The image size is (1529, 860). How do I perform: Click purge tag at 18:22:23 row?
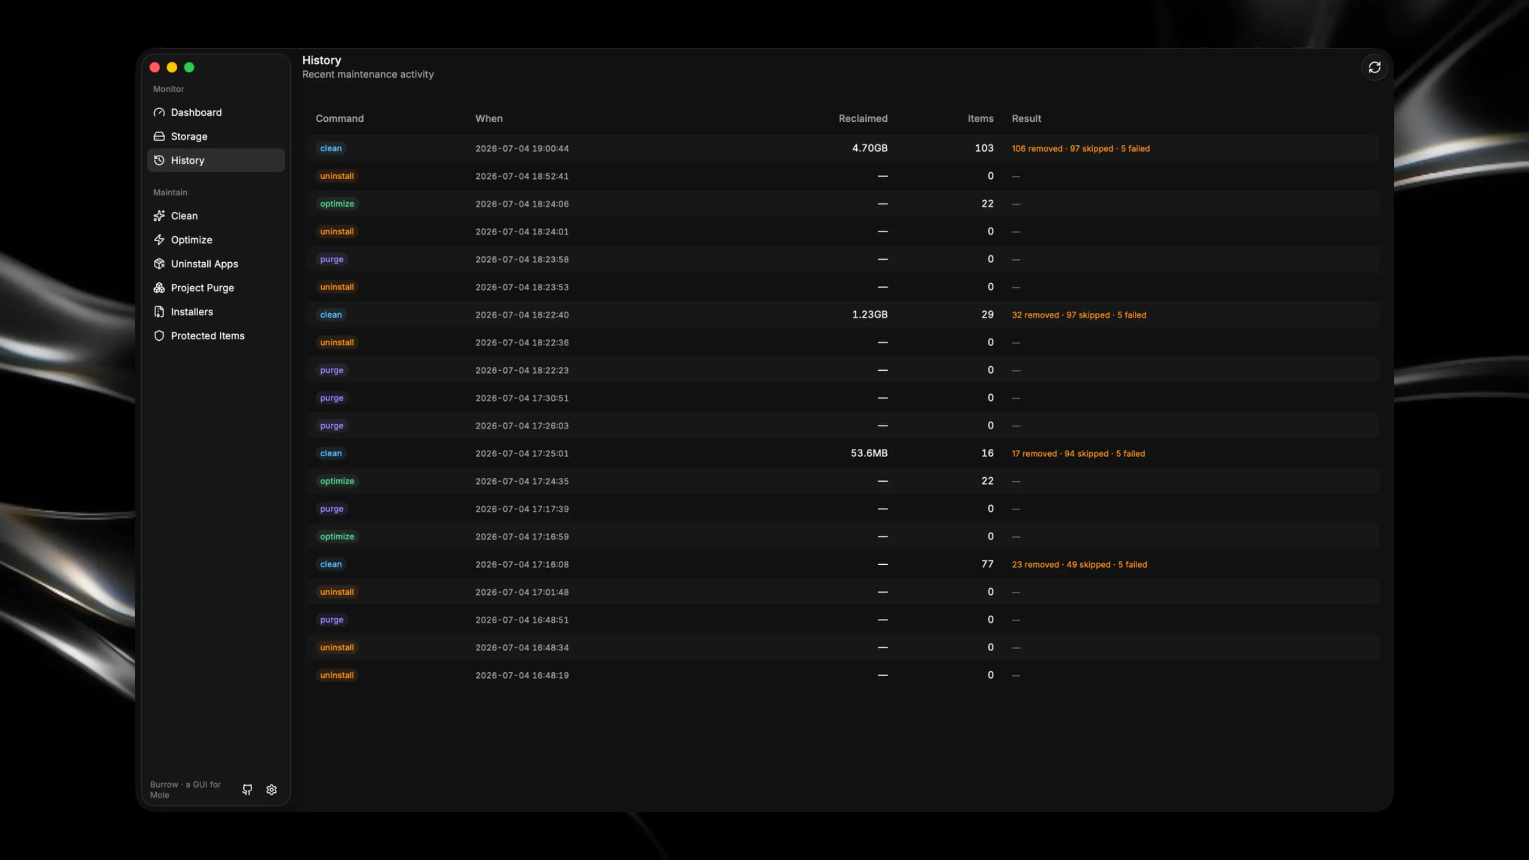coord(331,370)
